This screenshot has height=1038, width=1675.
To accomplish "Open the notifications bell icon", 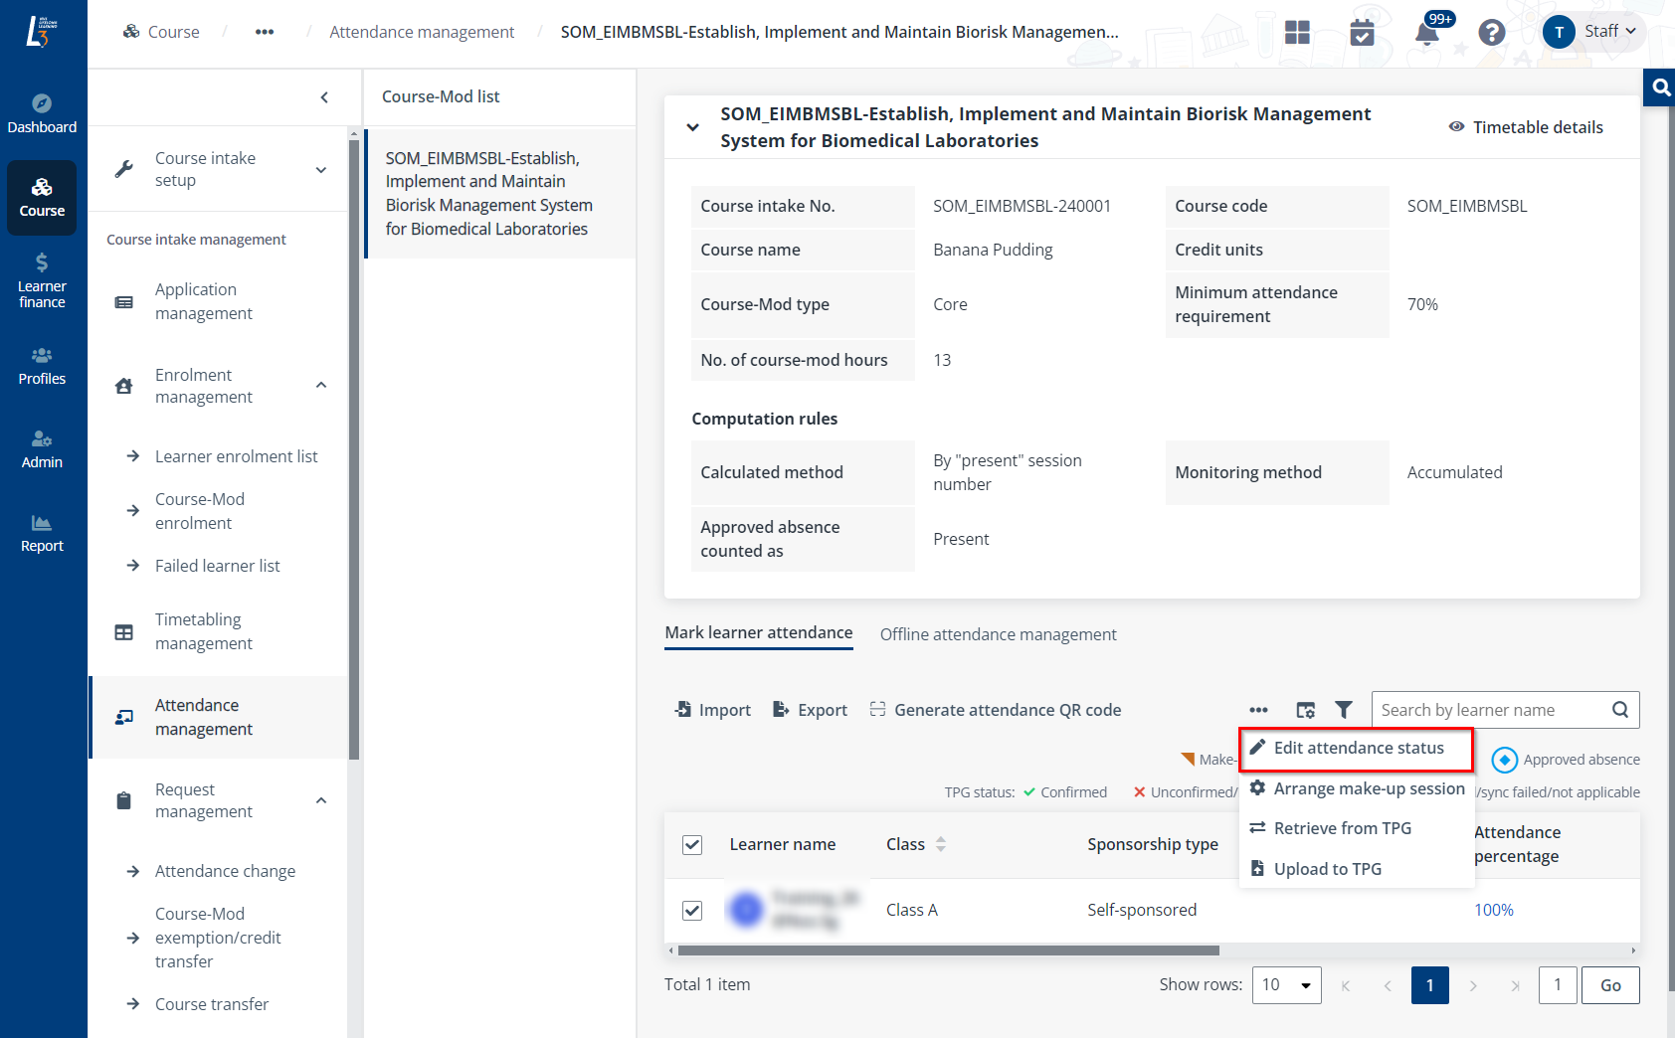I will pyautogui.click(x=1426, y=33).
